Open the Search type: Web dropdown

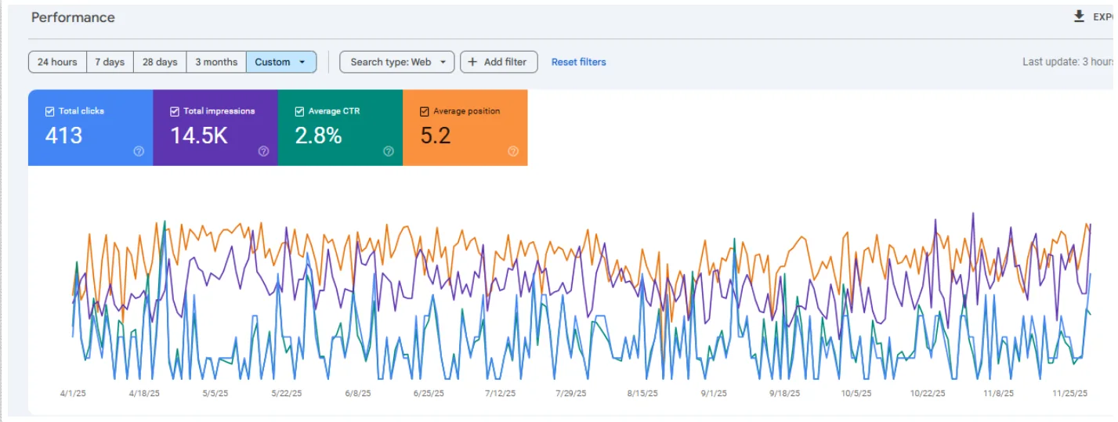(396, 62)
